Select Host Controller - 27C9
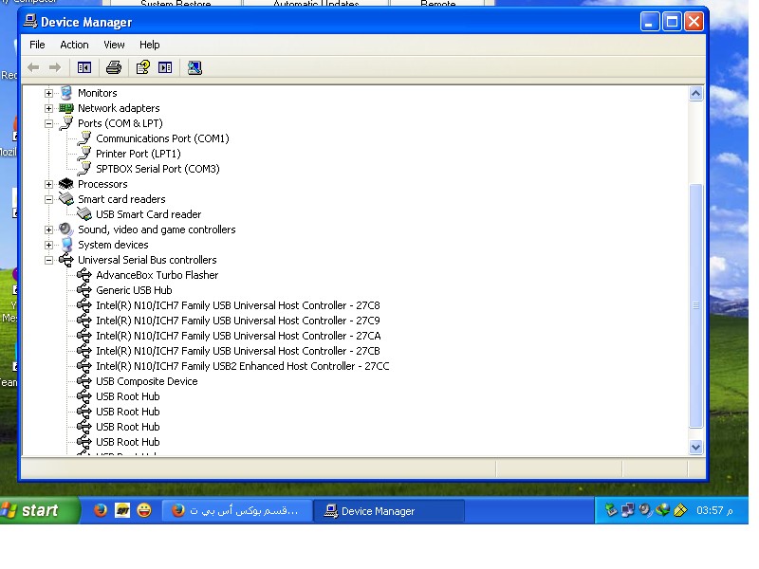The height and width of the screenshot is (569, 759). tap(238, 321)
